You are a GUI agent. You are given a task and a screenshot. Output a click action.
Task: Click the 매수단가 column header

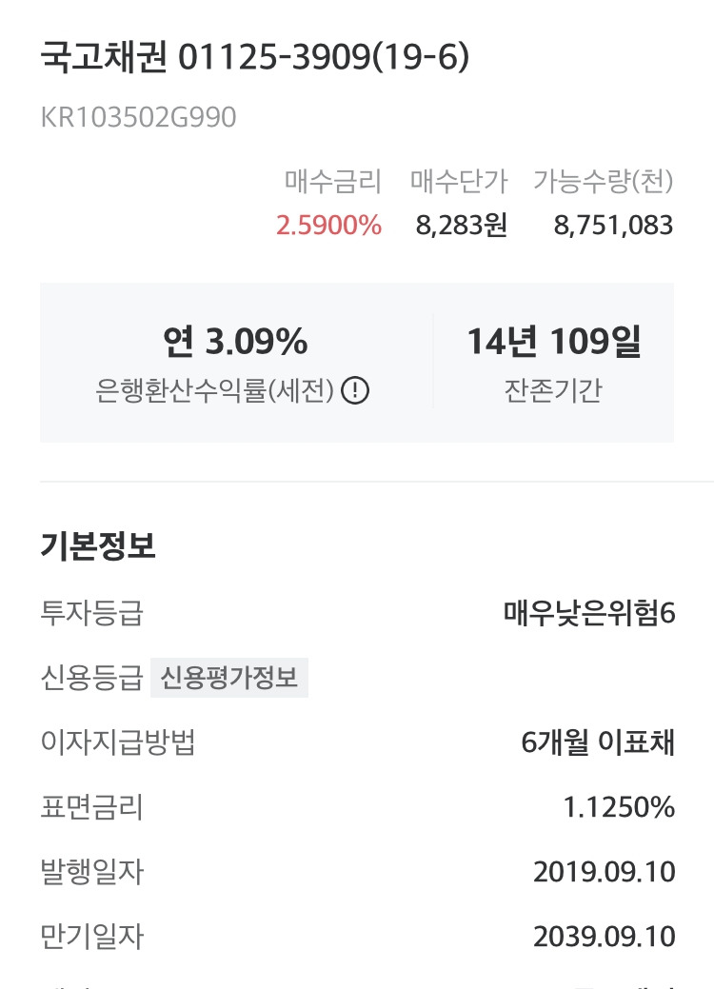click(x=459, y=181)
